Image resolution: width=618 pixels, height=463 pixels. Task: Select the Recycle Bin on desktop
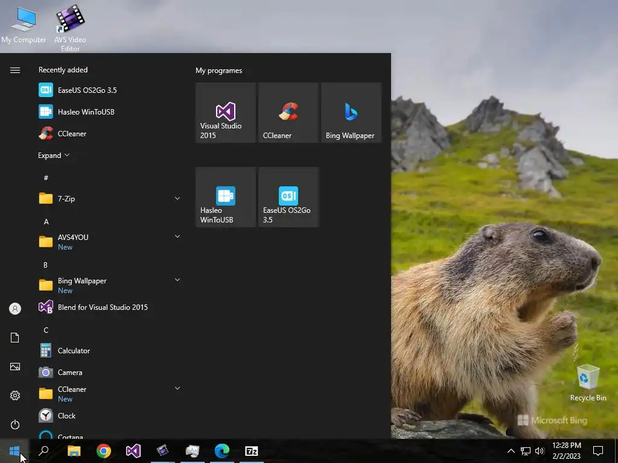pos(588,383)
